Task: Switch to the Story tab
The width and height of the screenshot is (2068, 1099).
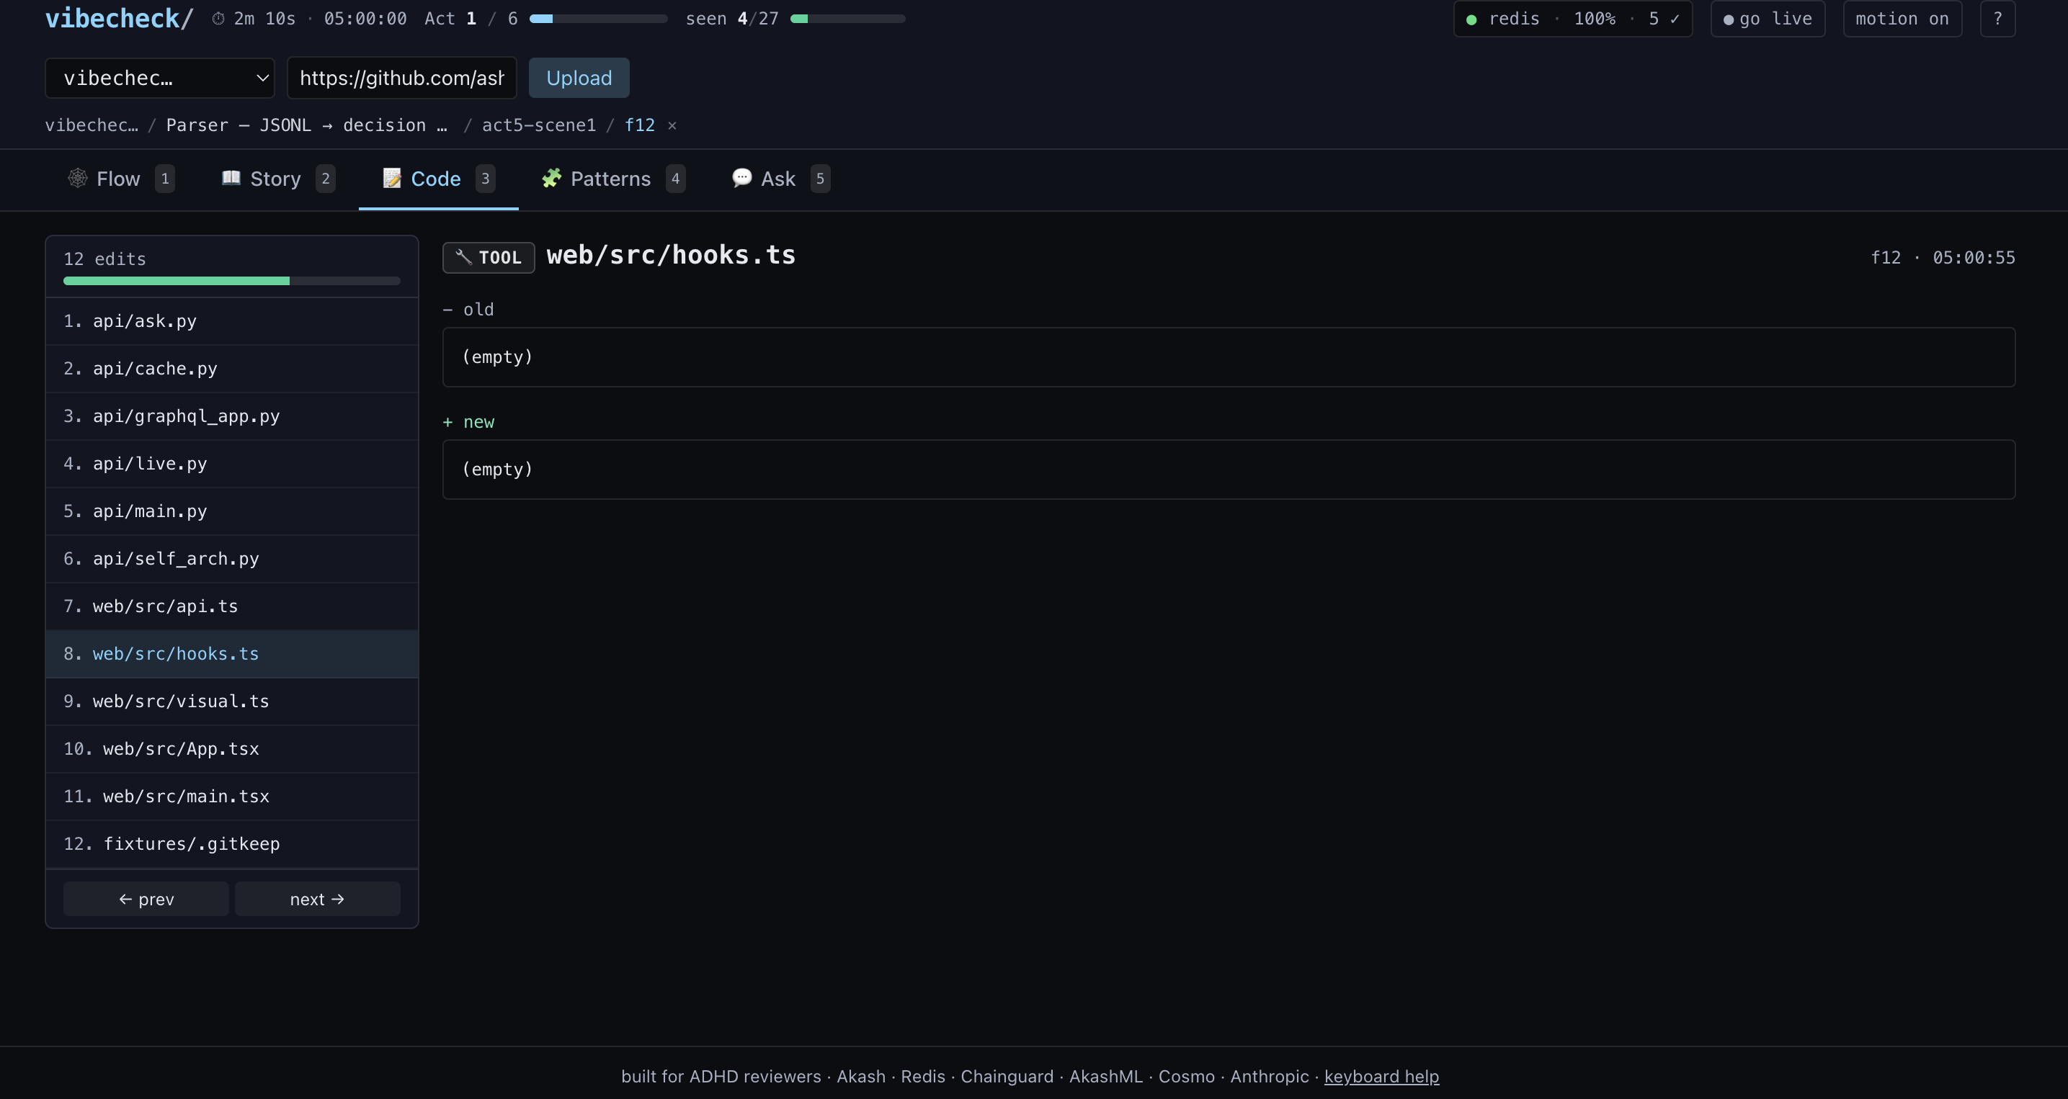Action: tap(277, 179)
